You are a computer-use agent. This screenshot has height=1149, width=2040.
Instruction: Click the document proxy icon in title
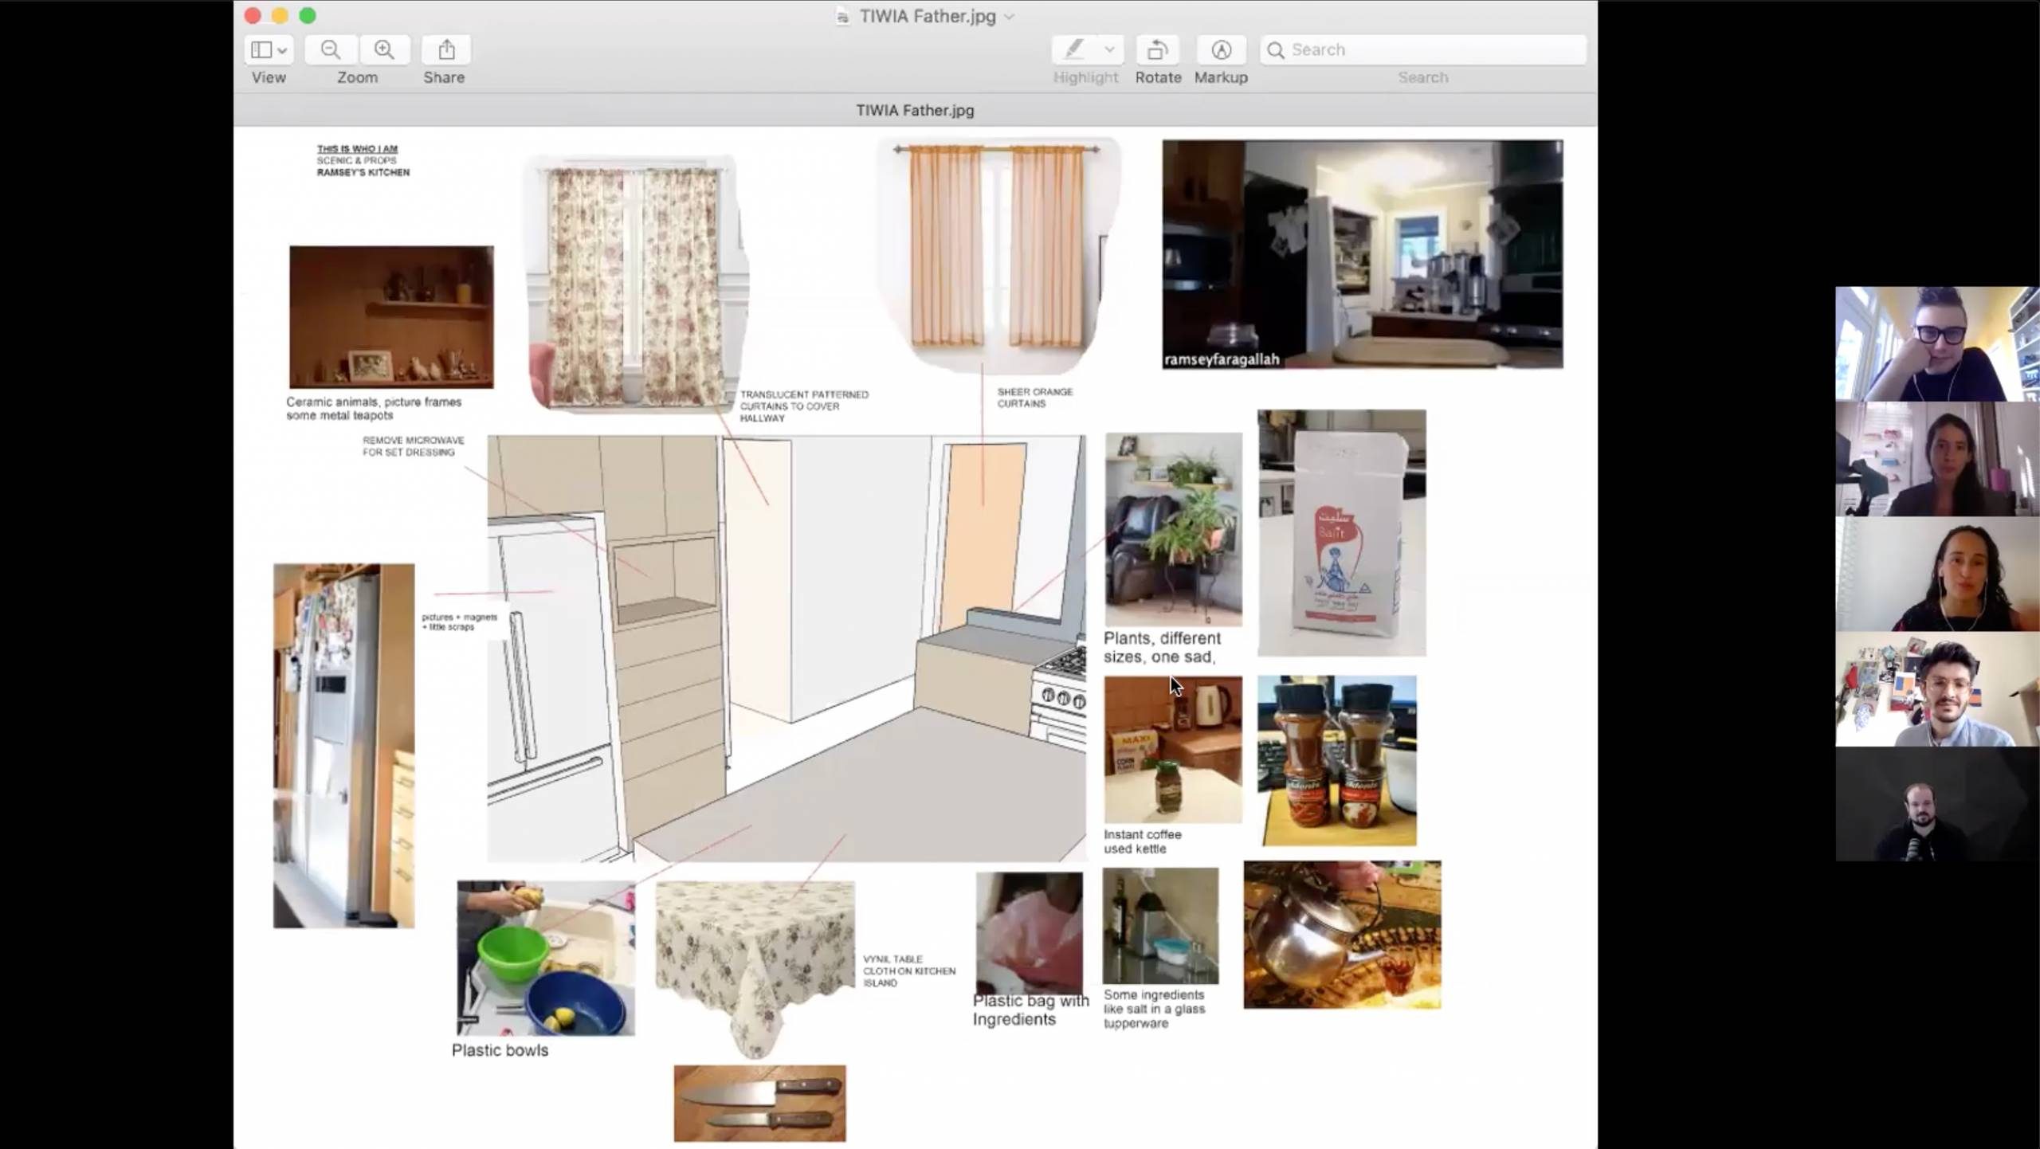tap(841, 17)
